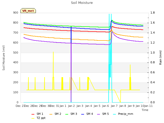
Task: Click the 900 left axis value
Action: 16,13
